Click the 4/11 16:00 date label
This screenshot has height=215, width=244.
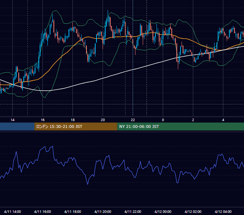click(42, 211)
